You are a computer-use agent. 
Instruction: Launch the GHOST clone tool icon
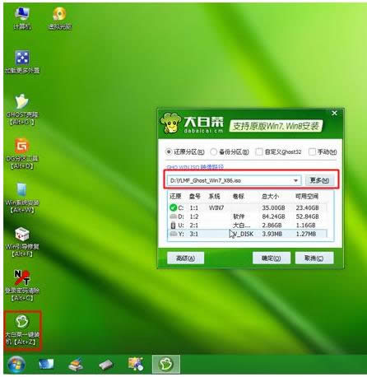[22, 109]
